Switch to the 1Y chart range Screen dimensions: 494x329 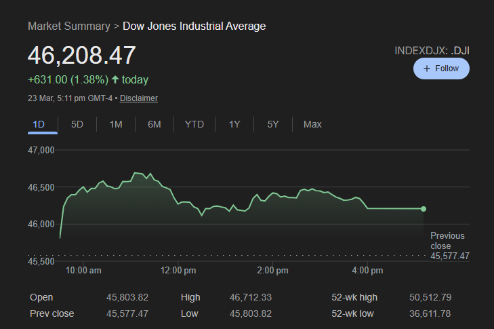(x=234, y=124)
